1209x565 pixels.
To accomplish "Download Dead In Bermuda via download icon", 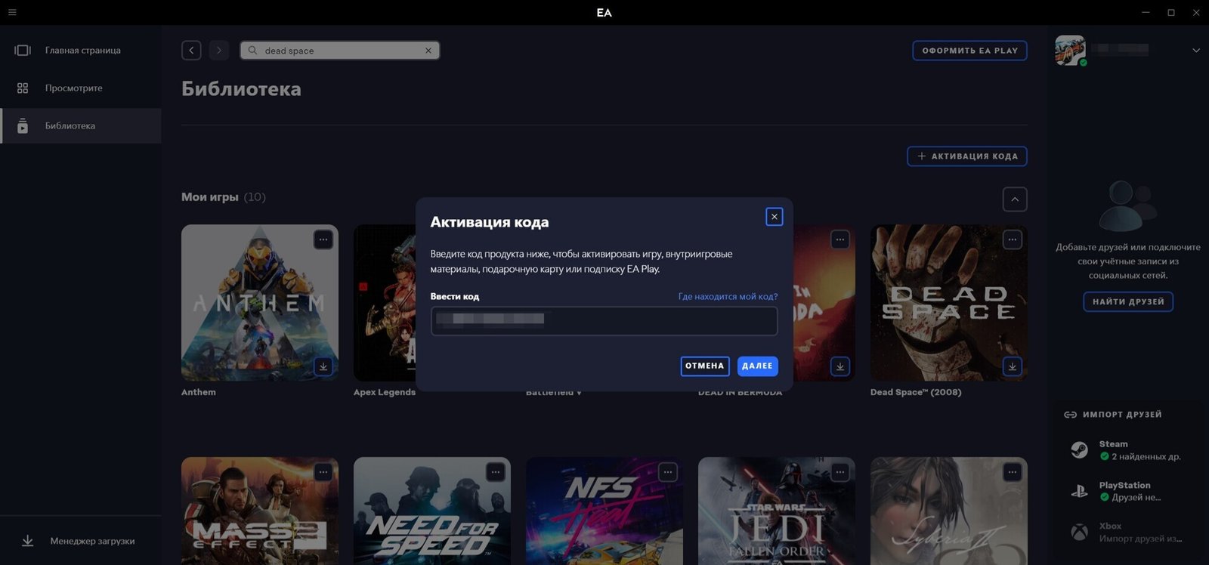I will (x=840, y=366).
